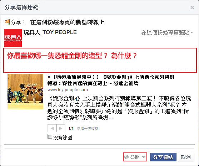
Task: Open the 公開 privacy dropdown
Action: tap(135, 157)
